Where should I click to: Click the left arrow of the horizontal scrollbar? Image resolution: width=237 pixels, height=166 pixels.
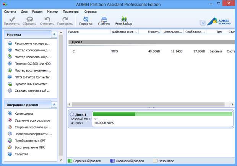coord(69,104)
